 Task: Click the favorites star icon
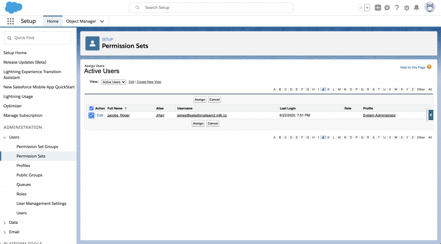(x=360, y=8)
